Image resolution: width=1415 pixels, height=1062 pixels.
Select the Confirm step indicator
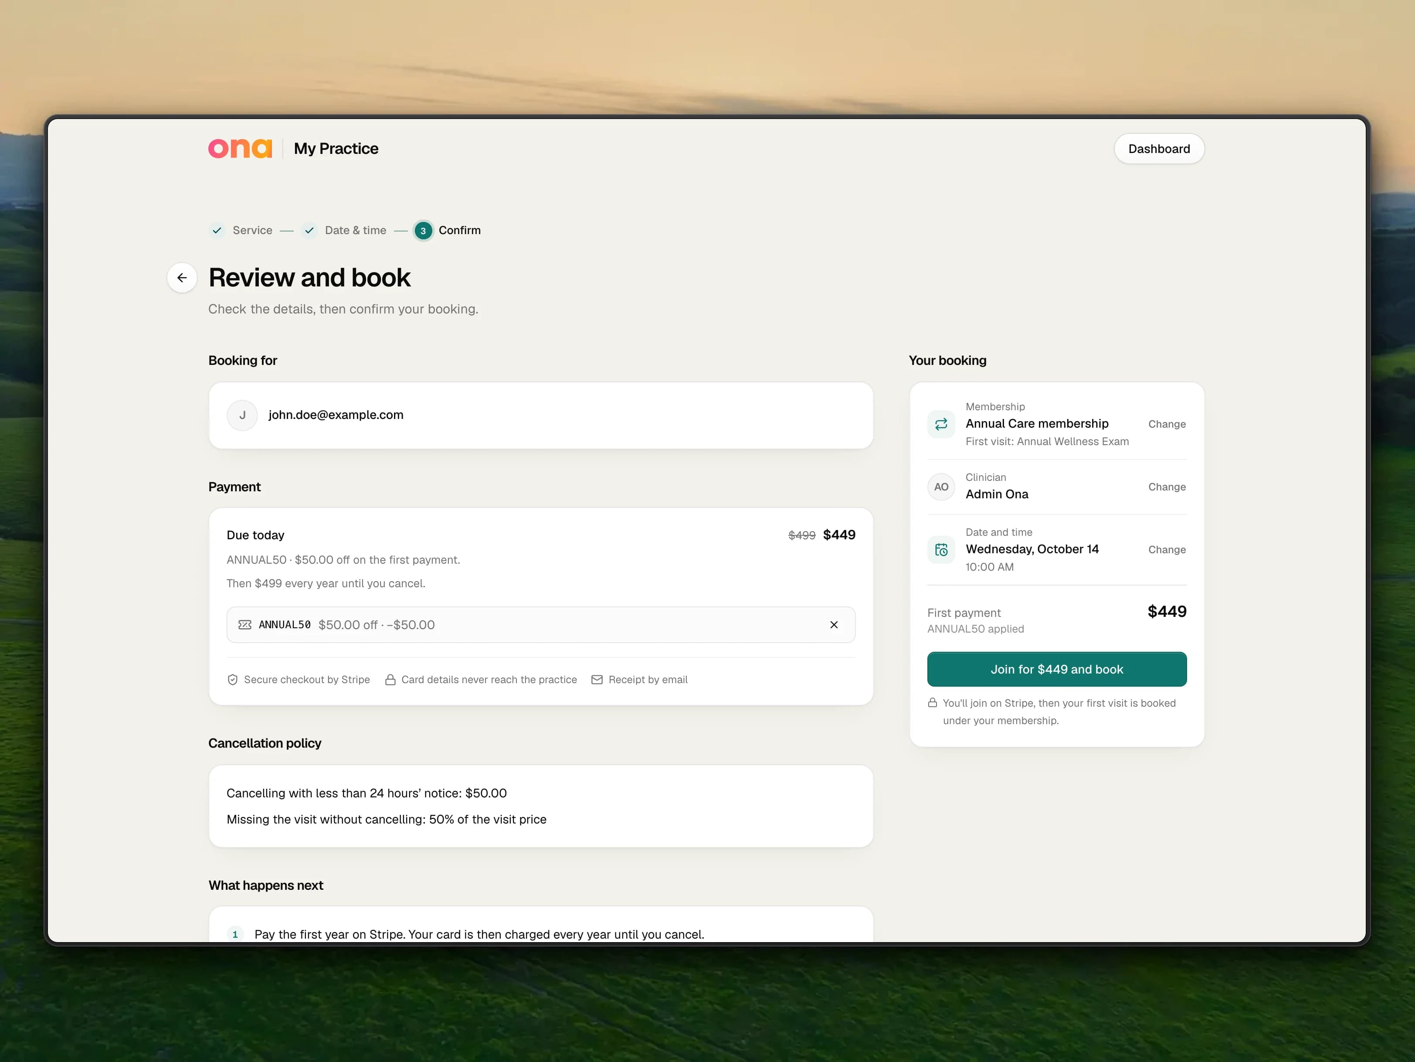tap(447, 230)
